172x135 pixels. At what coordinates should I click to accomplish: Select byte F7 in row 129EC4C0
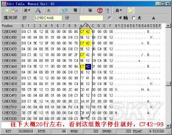coord(82,78)
